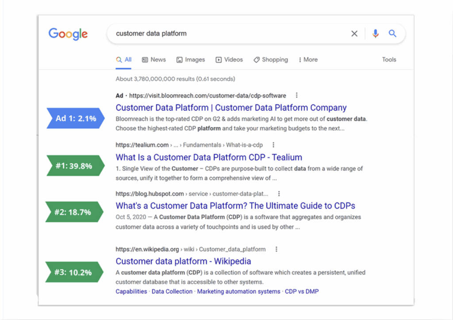
Task: Open the Tools options
Action: [389, 60]
